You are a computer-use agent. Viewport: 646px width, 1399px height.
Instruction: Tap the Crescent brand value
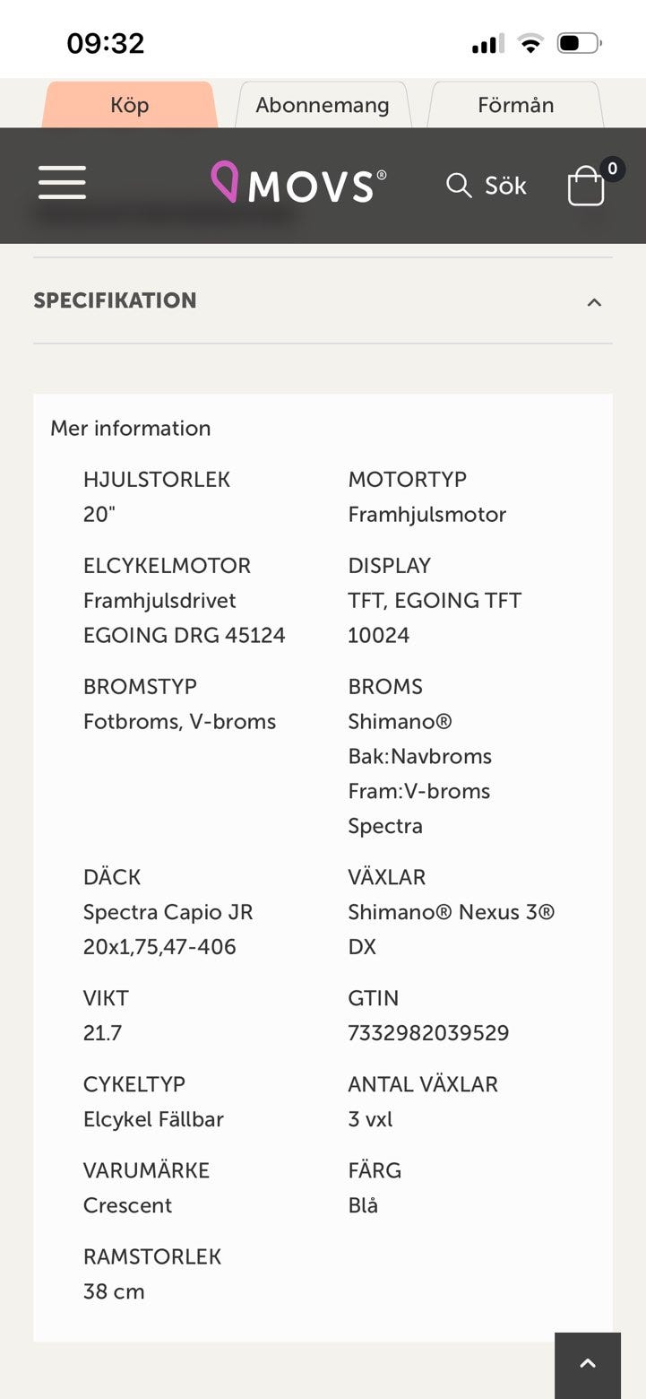click(127, 1205)
